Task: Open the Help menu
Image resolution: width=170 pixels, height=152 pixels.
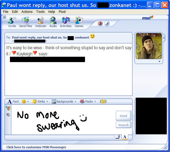Action: click(51, 12)
